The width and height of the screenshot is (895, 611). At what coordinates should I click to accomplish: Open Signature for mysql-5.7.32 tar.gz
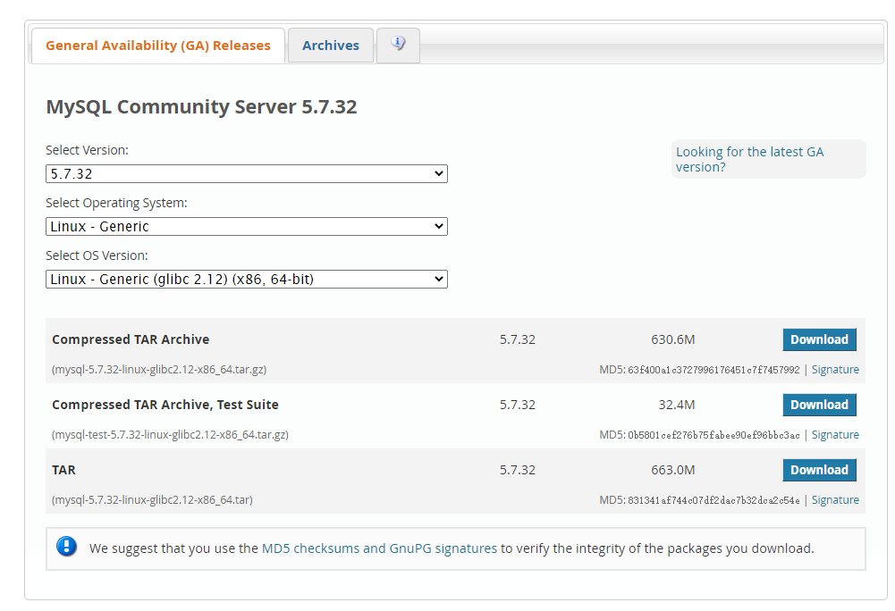click(835, 369)
